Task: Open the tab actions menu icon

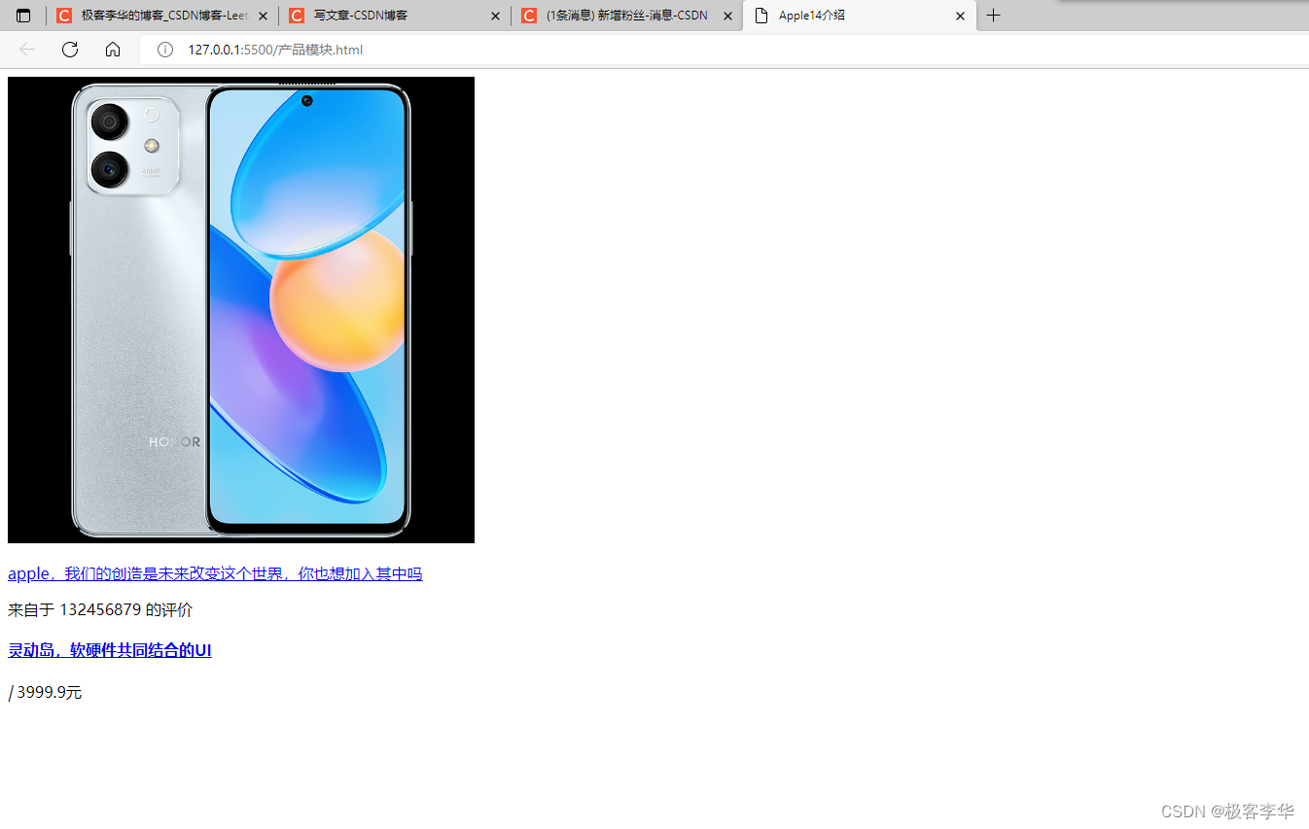Action: (23, 16)
